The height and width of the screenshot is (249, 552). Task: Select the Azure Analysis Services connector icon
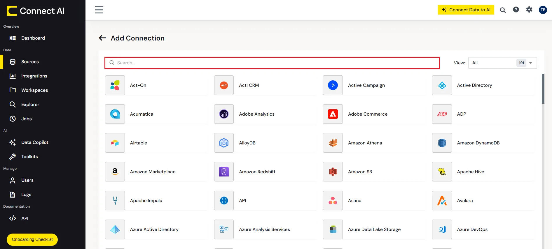tap(224, 229)
